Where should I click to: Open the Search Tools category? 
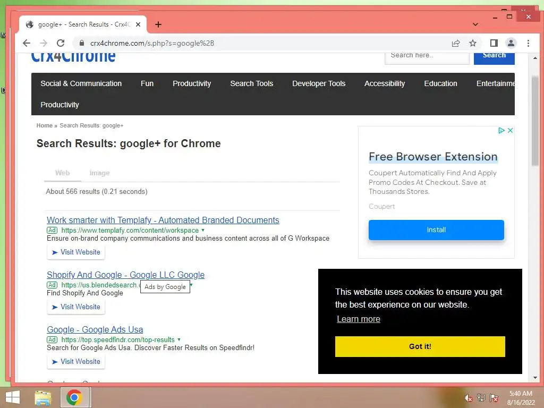pyautogui.click(x=251, y=83)
